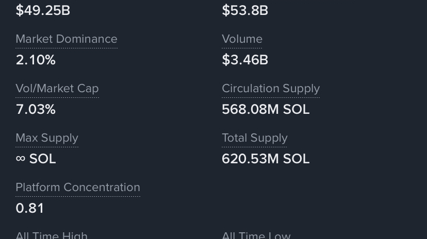The width and height of the screenshot is (427, 239).
Task: Click the All Time High label
Action: pyautogui.click(x=51, y=235)
